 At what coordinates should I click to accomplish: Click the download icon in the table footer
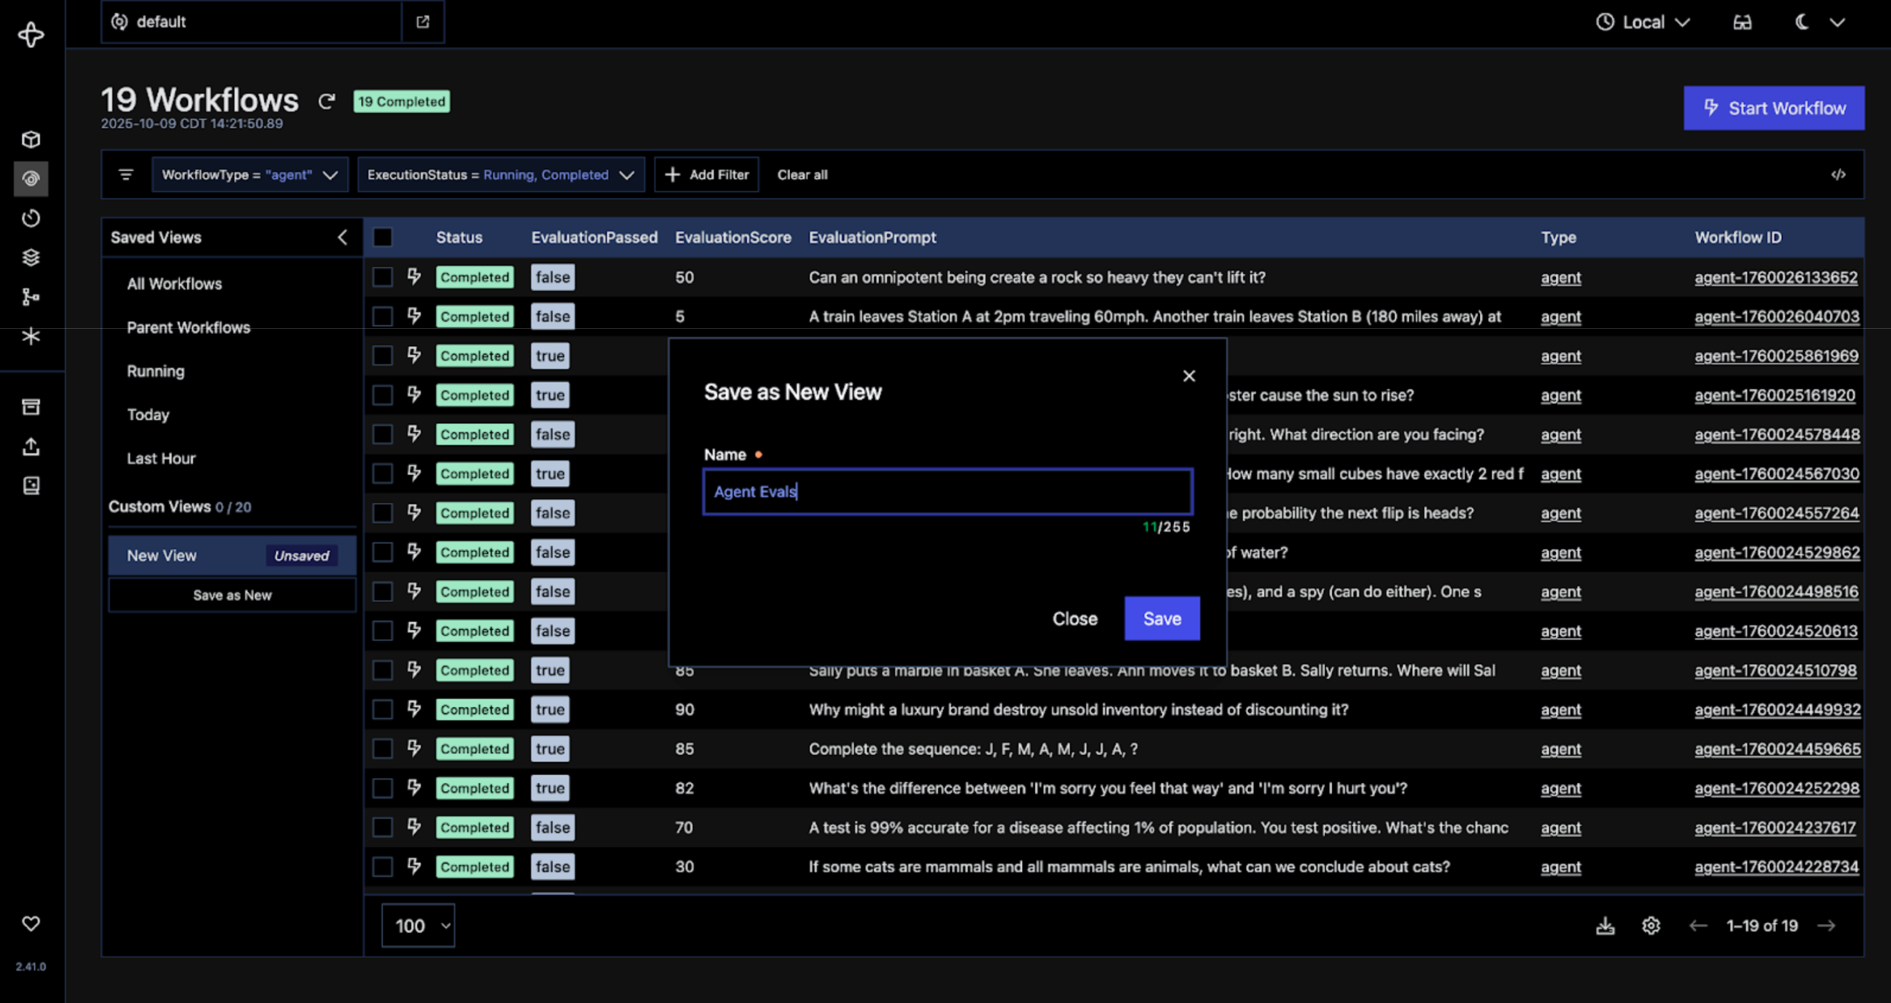[1605, 926]
